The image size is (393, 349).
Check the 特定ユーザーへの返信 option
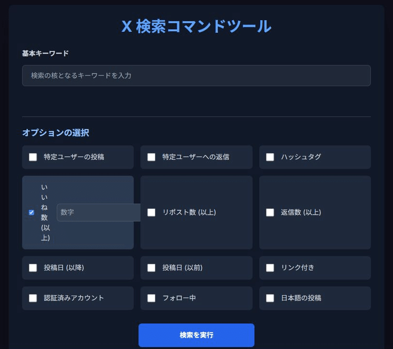152,157
